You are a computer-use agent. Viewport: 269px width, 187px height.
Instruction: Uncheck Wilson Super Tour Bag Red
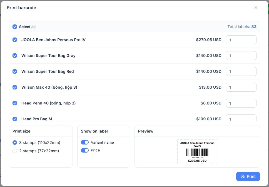[15, 71]
